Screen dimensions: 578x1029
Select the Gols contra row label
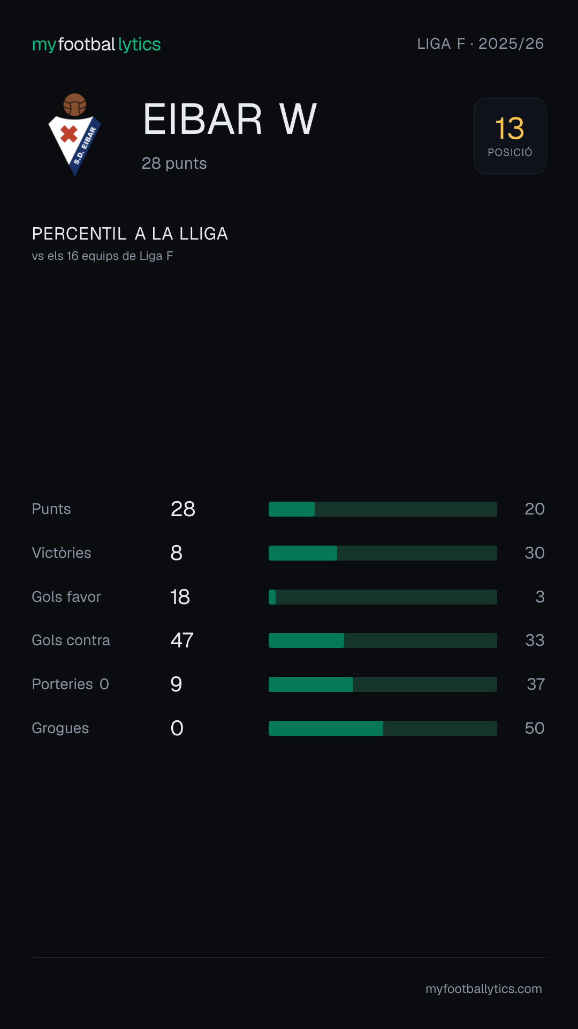click(x=71, y=640)
